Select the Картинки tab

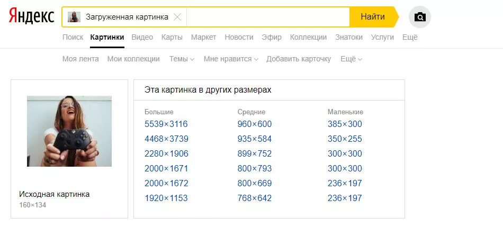click(107, 37)
